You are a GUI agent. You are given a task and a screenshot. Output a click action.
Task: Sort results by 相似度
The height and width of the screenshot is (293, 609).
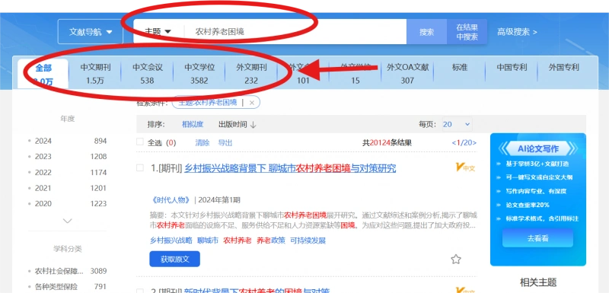(x=193, y=125)
